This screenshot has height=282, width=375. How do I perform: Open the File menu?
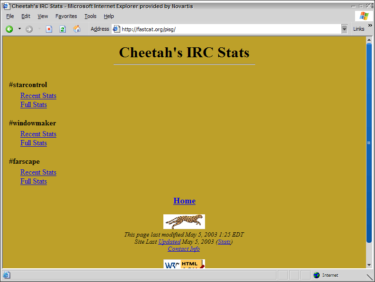tap(10, 16)
